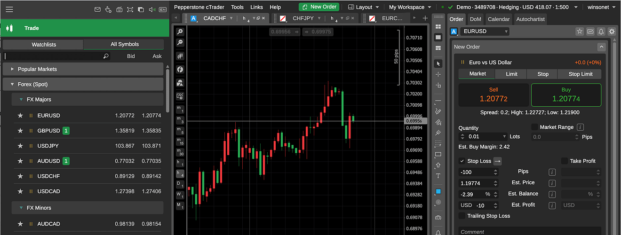Screen dimensions: 621x235
Task: Select the horizontal line drawing tool
Action: click(x=438, y=101)
